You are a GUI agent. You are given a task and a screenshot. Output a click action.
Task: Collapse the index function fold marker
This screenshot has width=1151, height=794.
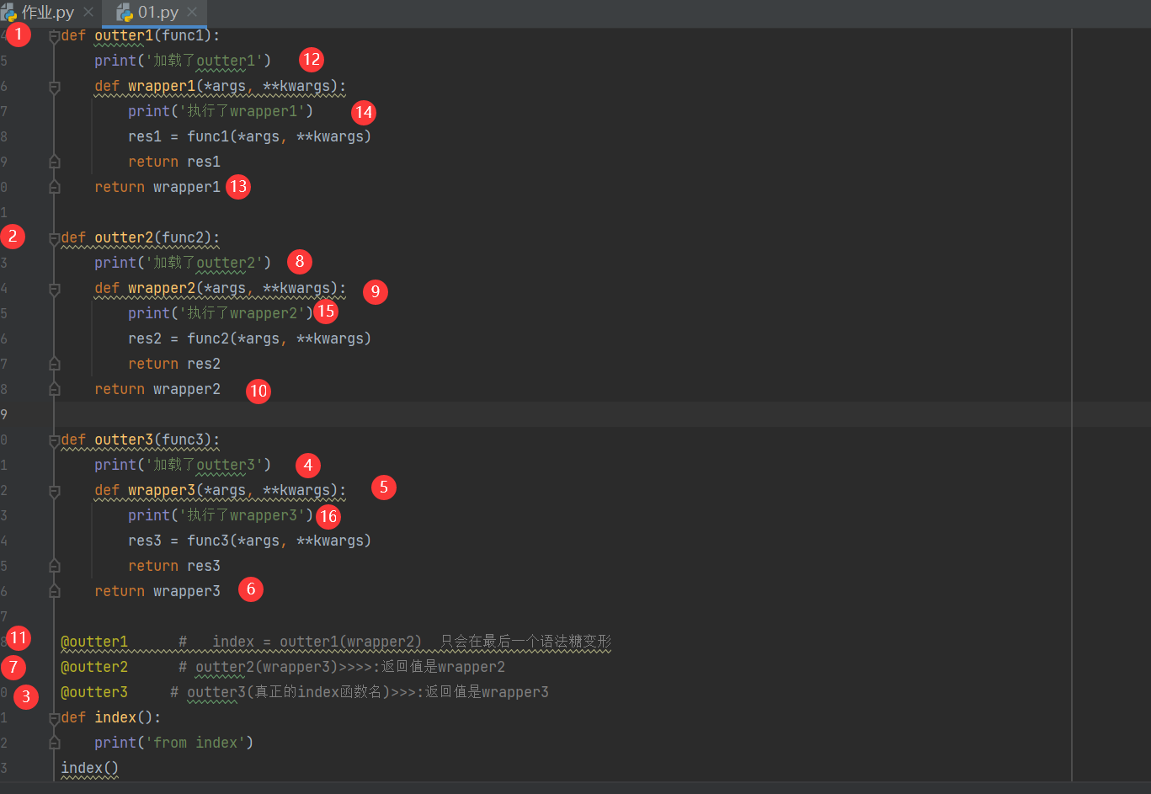point(55,718)
